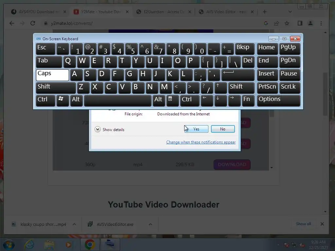Click Chrome icon in taskbar

(x=90, y=244)
